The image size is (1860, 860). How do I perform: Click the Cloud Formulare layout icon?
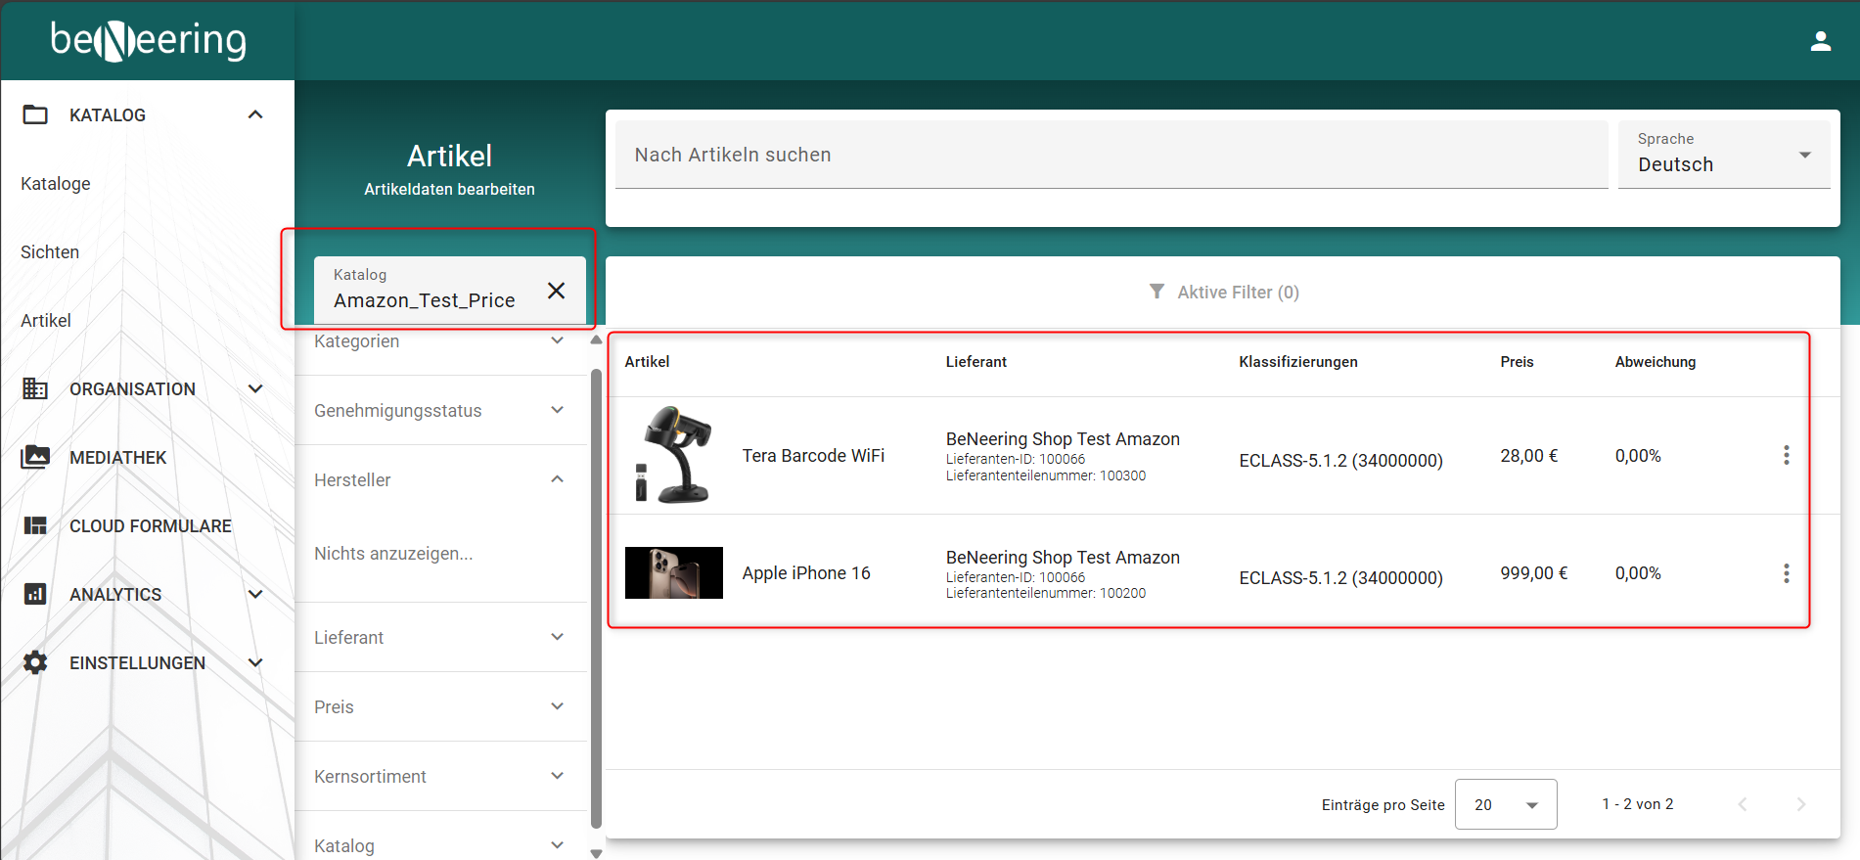coord(35,525)
